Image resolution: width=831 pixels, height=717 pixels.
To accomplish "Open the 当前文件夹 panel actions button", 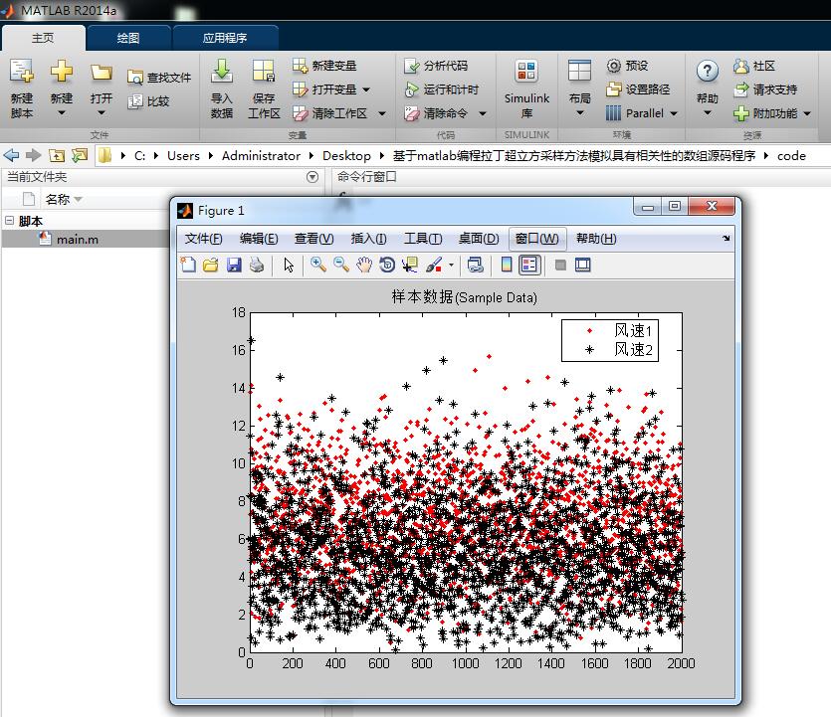I will coord(312,177).
